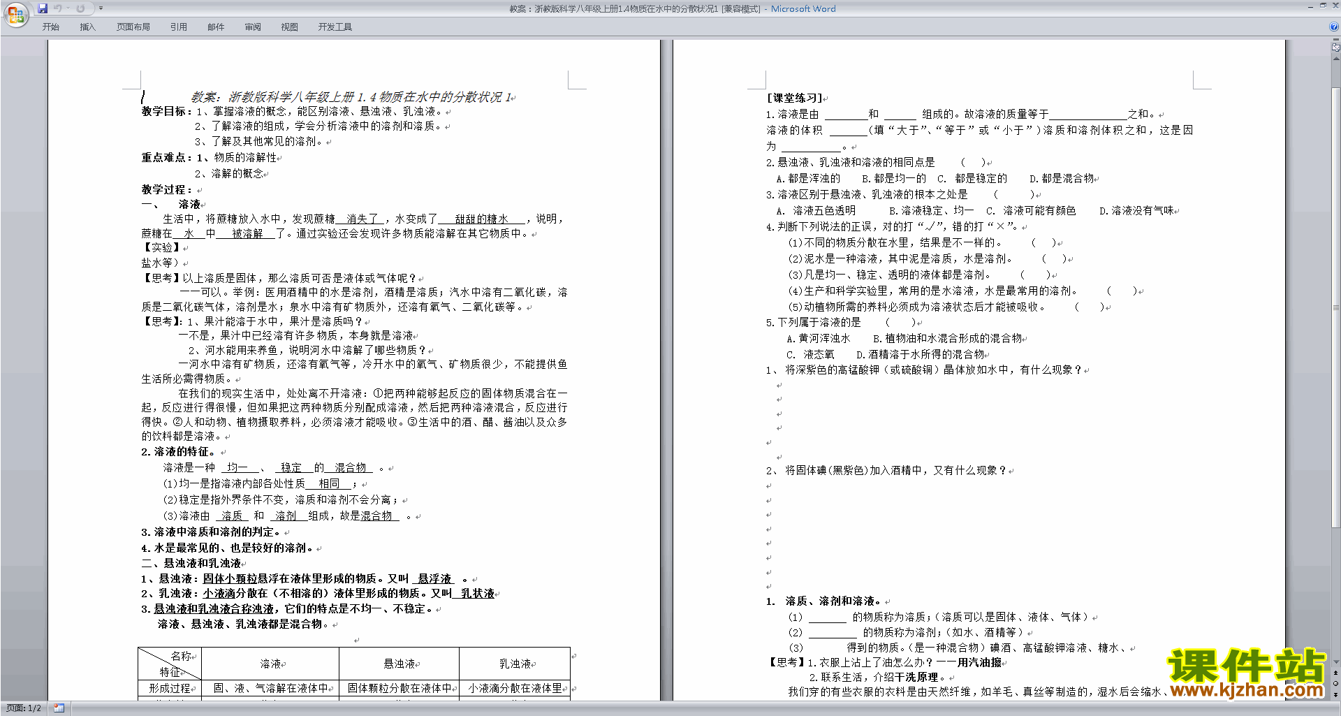
Task: Restore down the Word window
Action: (x=1323, y=6)
